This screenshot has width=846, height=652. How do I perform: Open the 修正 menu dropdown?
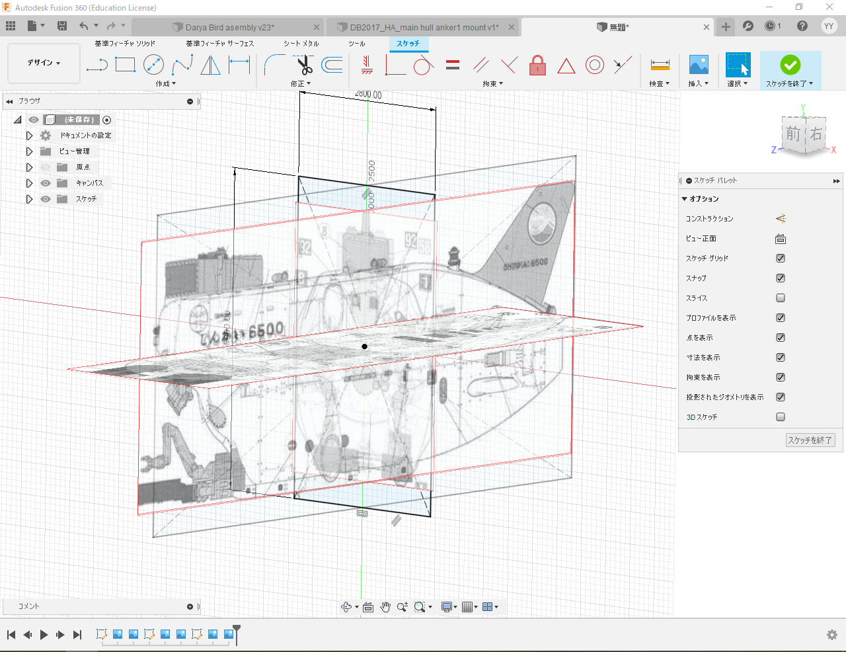point(301,84)
